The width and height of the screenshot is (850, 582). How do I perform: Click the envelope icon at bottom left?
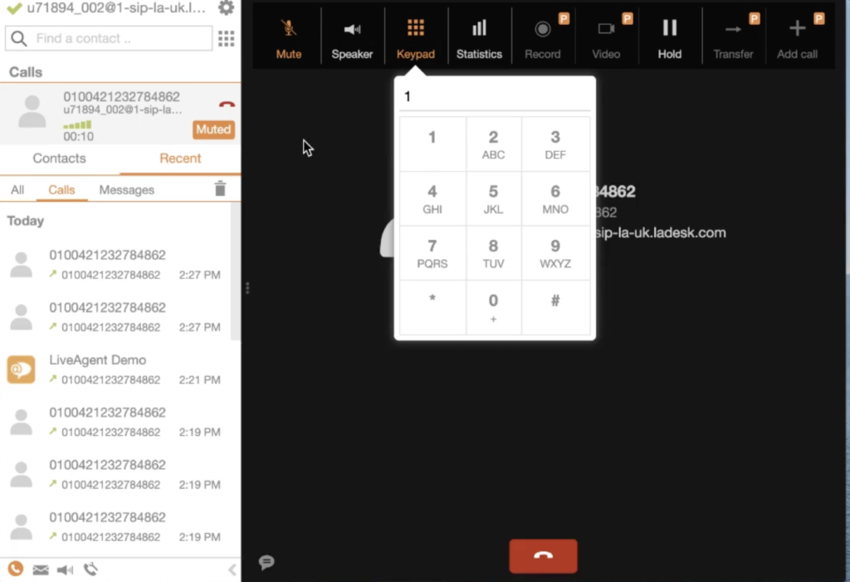coord(40,570)
